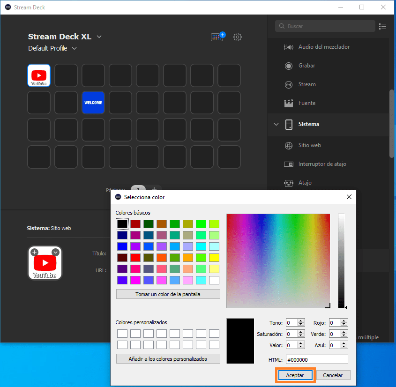Choose the Stream action

(307, 84)
